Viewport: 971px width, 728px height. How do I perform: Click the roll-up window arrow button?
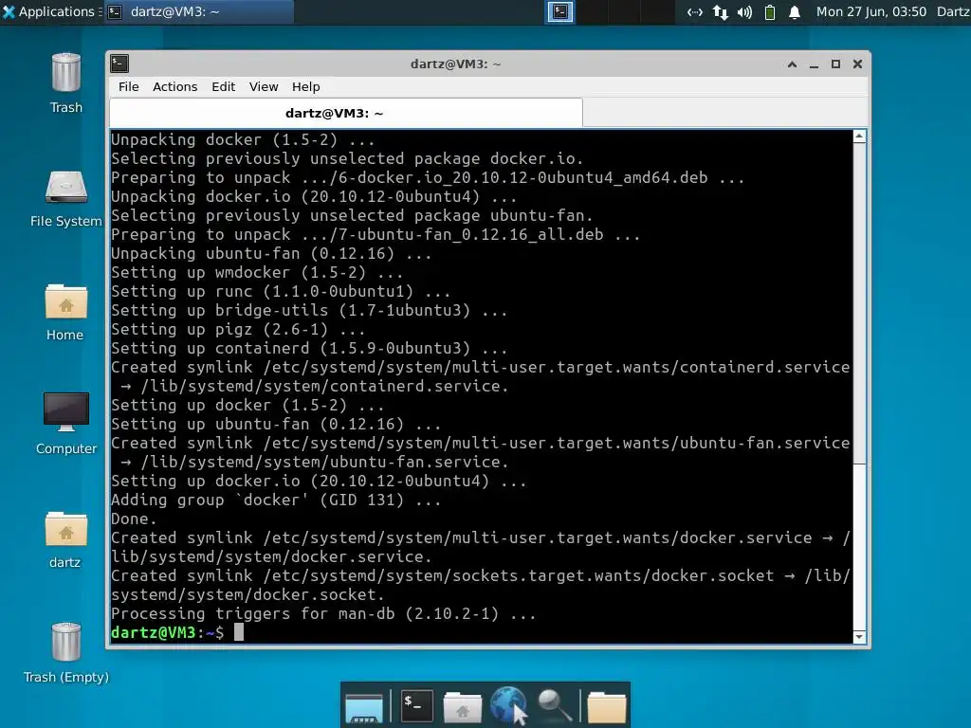pyautogui.click(x=792, y=64)
